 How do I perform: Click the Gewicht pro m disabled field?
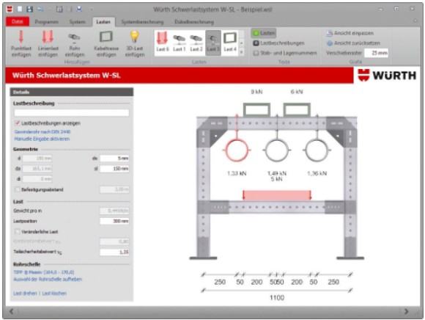click(114, 211)
